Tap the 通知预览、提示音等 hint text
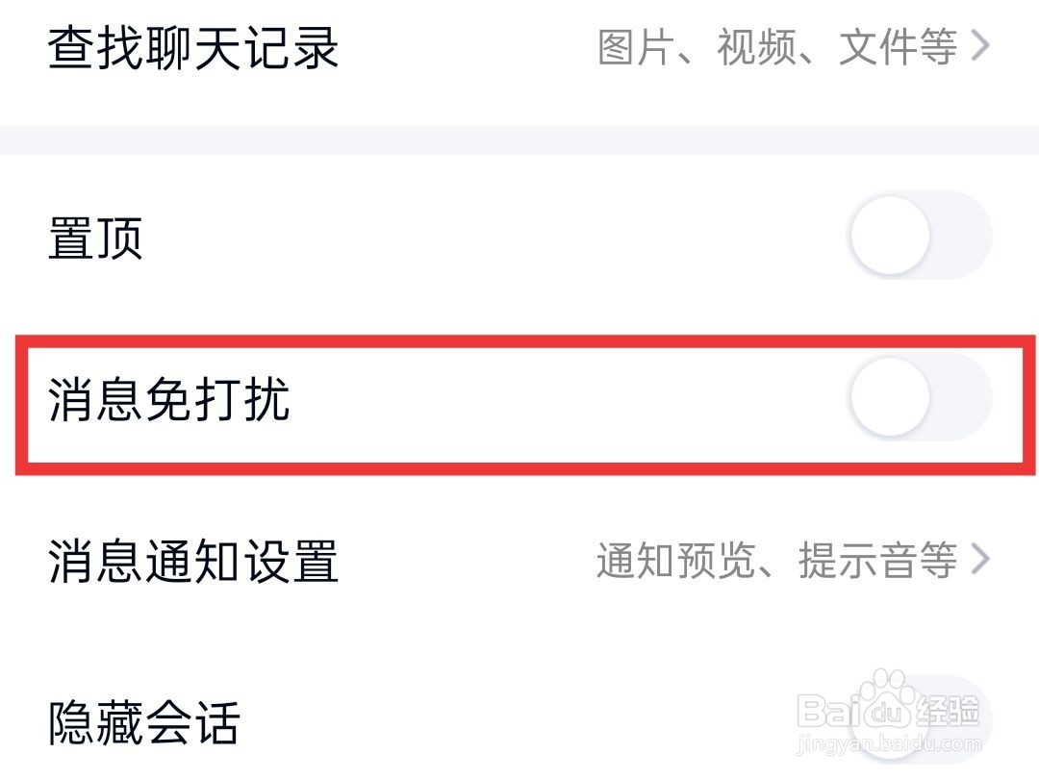 point(776,560)
